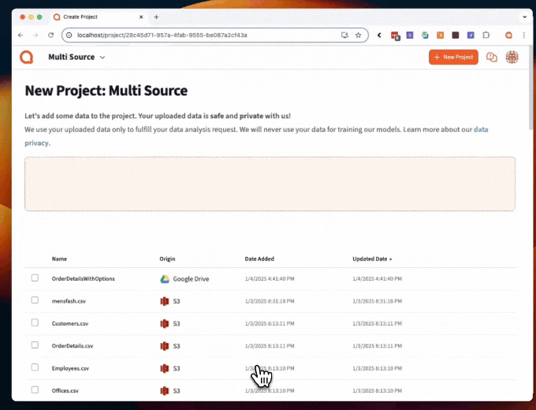Sort by the Name column header
Image resolution: width=536 pixels, height=410 pixels.
pos(59,259)
